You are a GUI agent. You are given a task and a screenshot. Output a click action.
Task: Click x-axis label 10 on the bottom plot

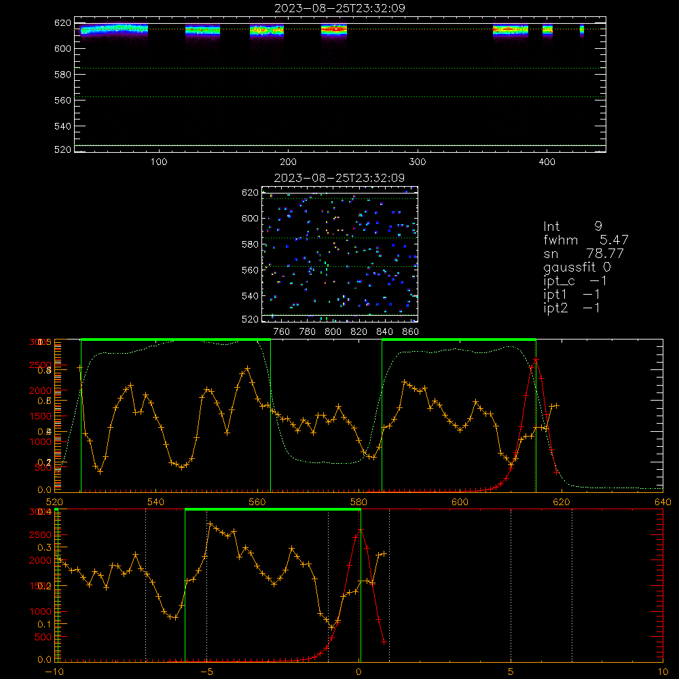tap(663, 672)
